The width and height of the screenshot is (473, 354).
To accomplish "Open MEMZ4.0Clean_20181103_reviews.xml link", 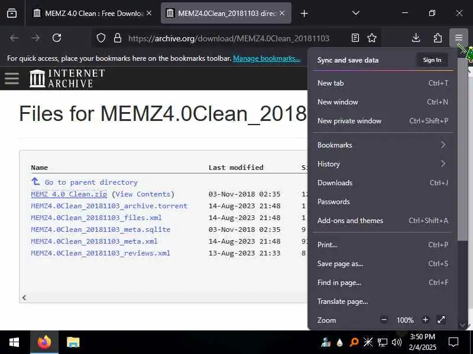I will pyautogui.click(x=101, y=253).
